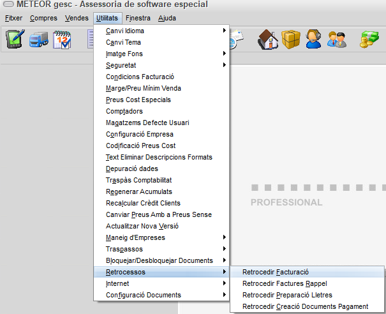
Task: Click the calendar with checkmark toolbar icon
Action: click(62, 40)
